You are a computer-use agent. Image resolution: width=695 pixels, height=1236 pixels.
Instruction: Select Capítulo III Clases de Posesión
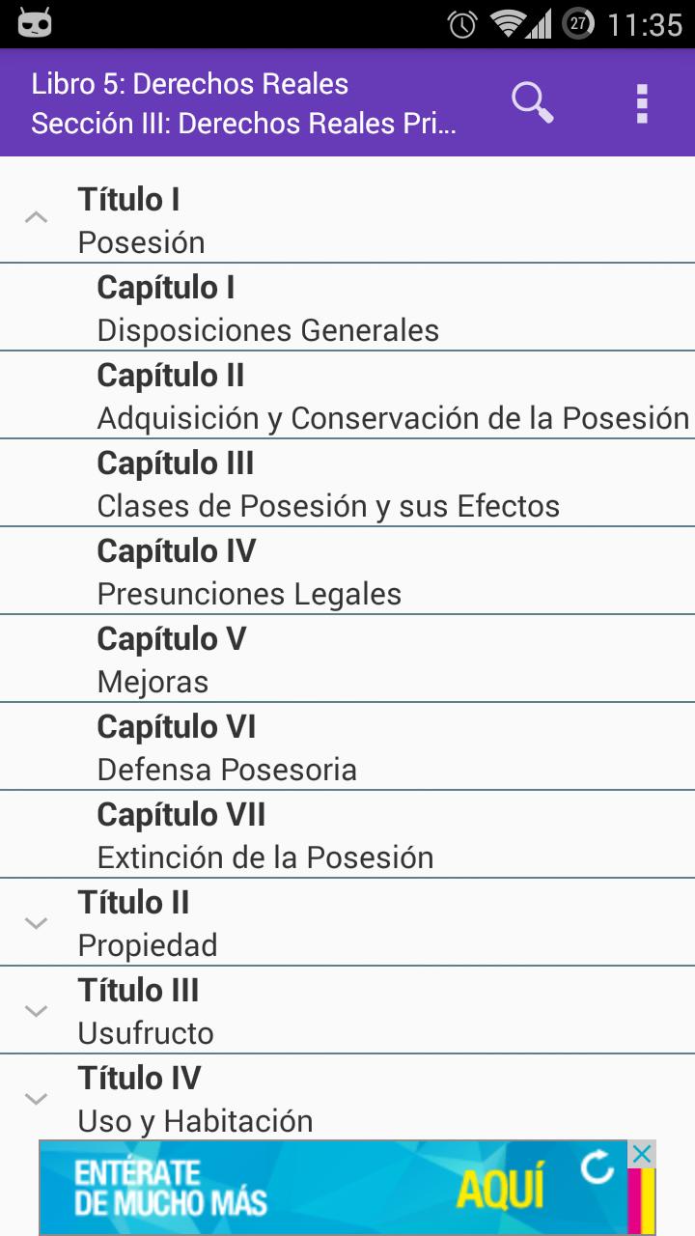[328, 484]
